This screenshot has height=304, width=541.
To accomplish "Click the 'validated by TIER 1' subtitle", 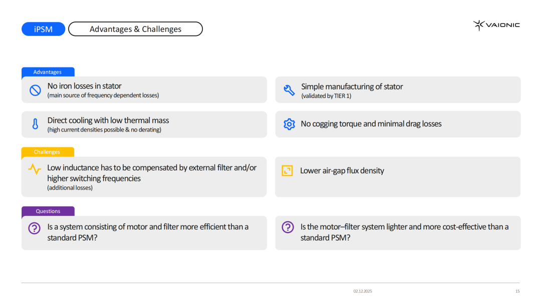I will tap(326, 96).
